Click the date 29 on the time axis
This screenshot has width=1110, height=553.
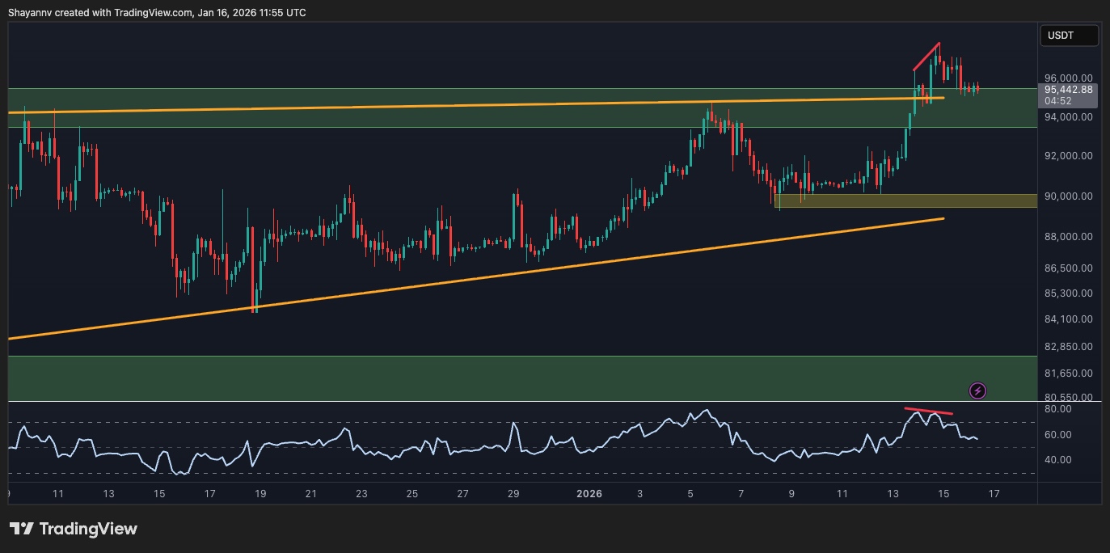[513, 494]
